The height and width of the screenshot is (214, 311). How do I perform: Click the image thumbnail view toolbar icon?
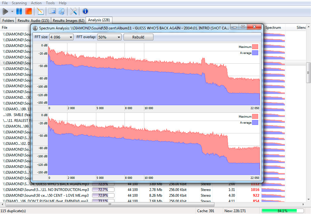coord(52,12)
